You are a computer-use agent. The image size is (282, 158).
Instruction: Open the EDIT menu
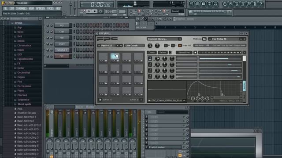[x=11, y=8]
